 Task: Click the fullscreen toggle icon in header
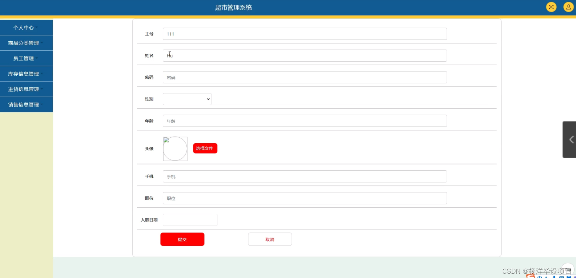(551, 7)
